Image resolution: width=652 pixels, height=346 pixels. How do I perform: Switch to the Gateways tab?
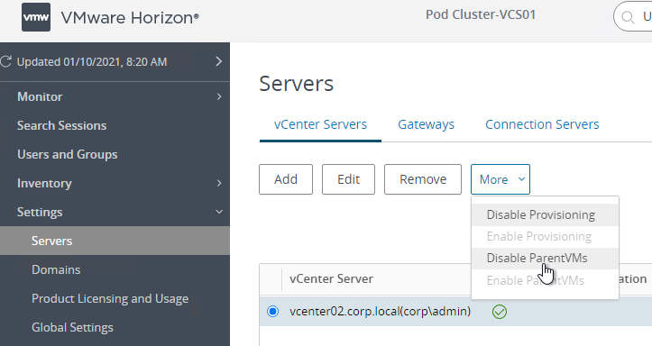click(x=426, y=124)
